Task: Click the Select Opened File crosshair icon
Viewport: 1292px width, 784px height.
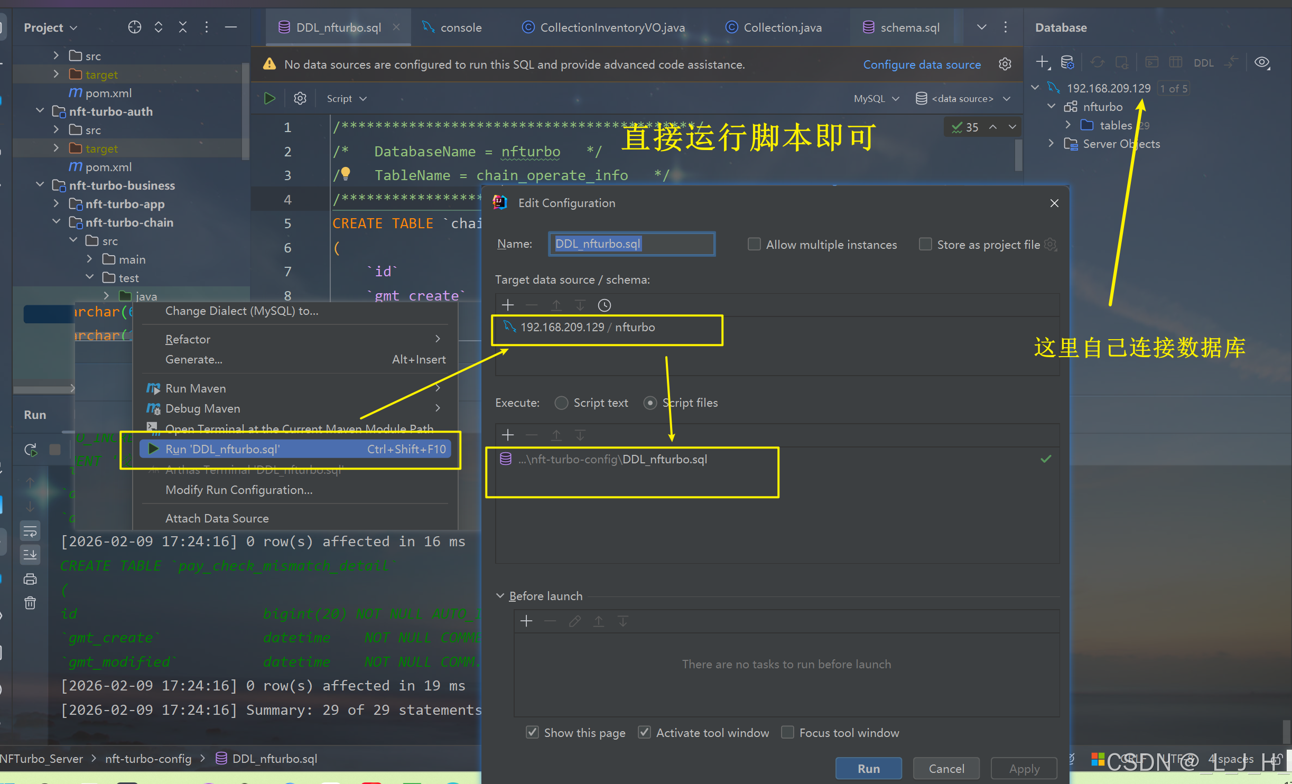Action: click(x=135, y=27)
